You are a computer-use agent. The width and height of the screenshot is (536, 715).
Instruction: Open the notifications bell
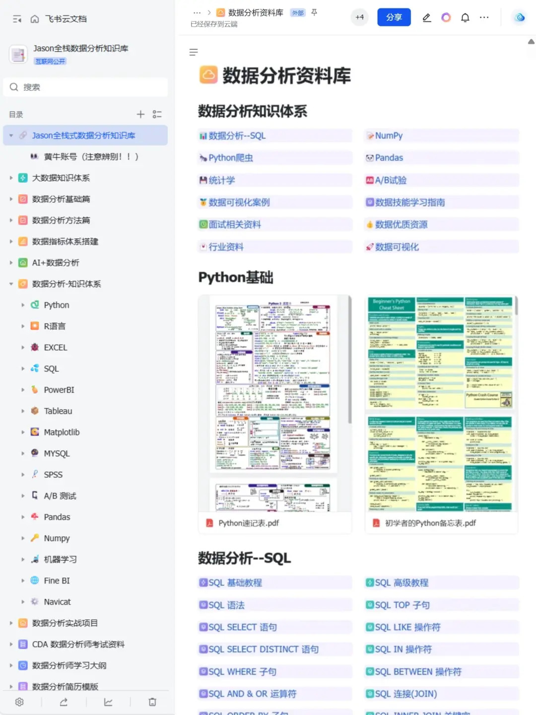pyautogui.click(x=465, y=17)
